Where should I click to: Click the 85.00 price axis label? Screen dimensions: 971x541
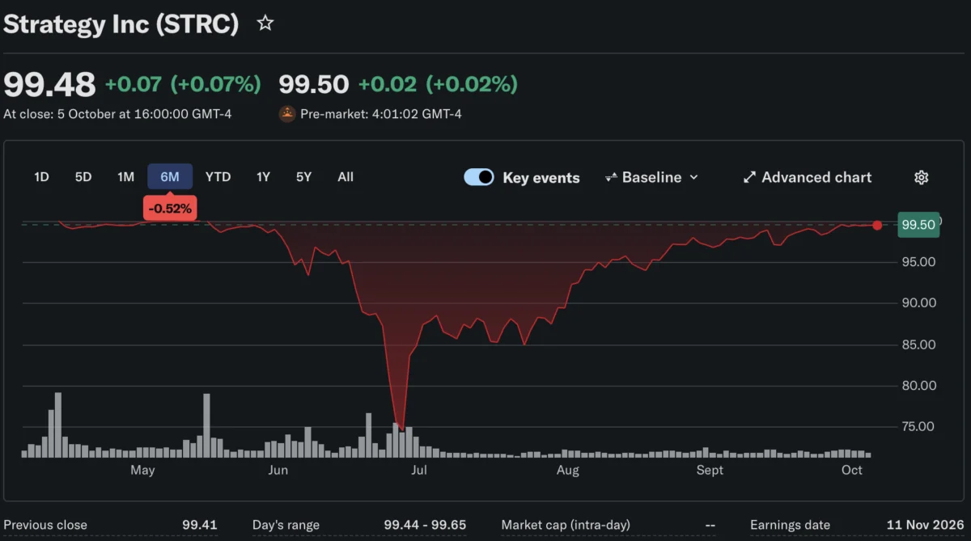point(918,344)
